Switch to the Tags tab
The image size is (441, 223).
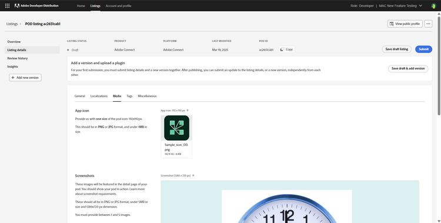pyautogui.click(x=129, y=96)
